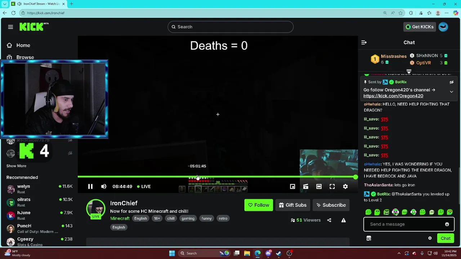Open IronChief's profile avatar

point(96,209)
